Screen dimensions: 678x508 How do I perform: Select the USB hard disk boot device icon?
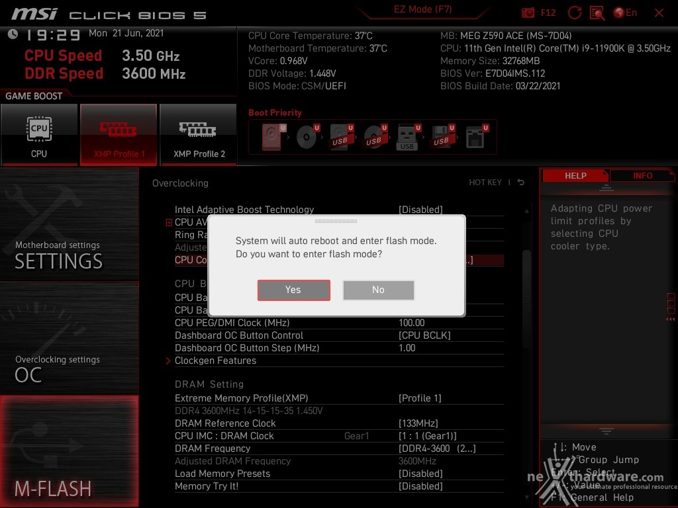coord(341,137)
